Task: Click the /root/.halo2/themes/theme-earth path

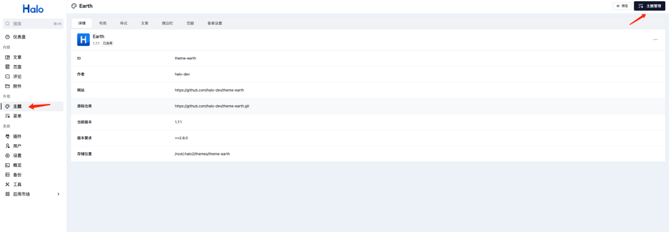Action: tap(202, 153)
